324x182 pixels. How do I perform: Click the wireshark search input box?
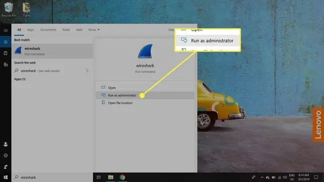coord(52,178)
